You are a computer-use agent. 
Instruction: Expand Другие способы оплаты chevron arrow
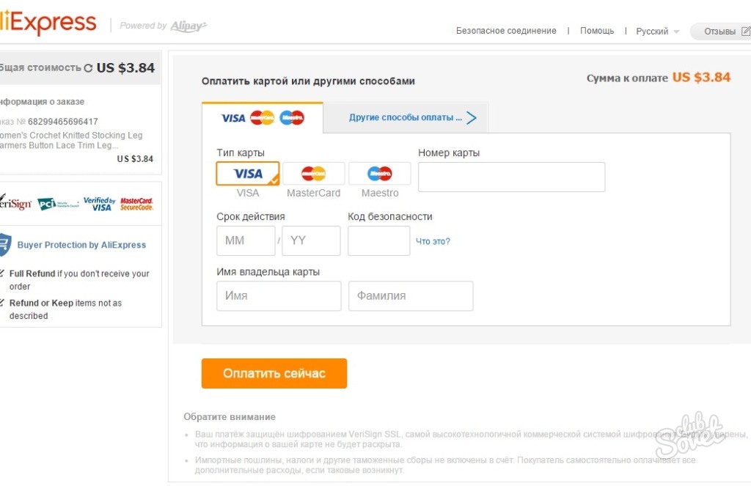(x=472, y=118)
